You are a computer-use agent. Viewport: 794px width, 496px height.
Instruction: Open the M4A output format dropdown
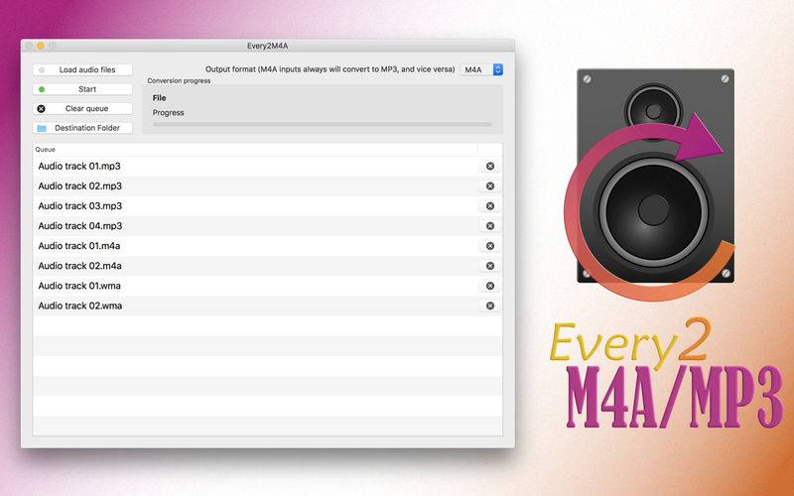pyautogui.click(x=482, y=69)
